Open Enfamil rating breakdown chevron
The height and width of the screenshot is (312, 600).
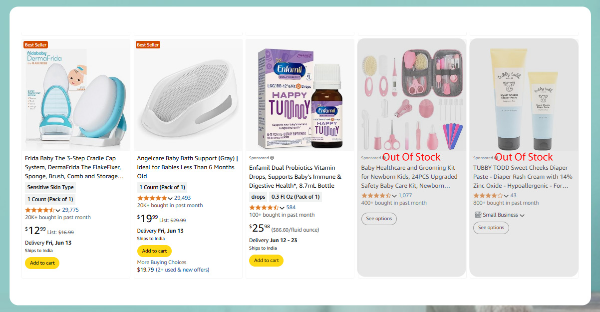tap(282, 208)
